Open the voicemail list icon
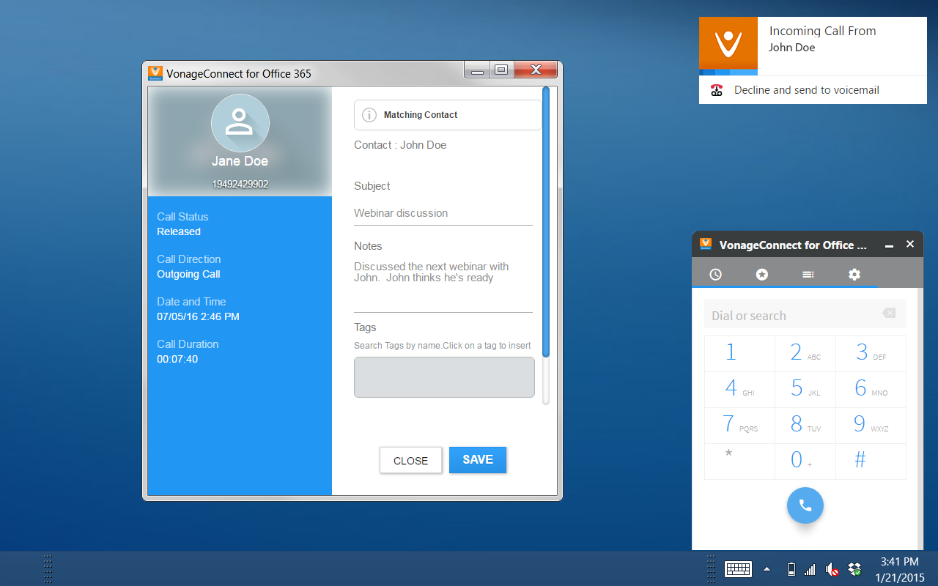938x586 pixels. click(x=808, y=274)
